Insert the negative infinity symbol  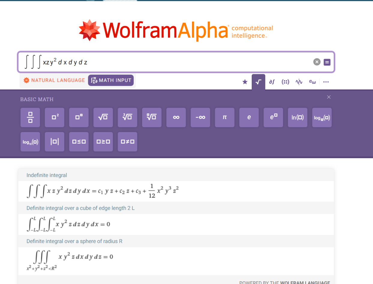click(200, 118)
